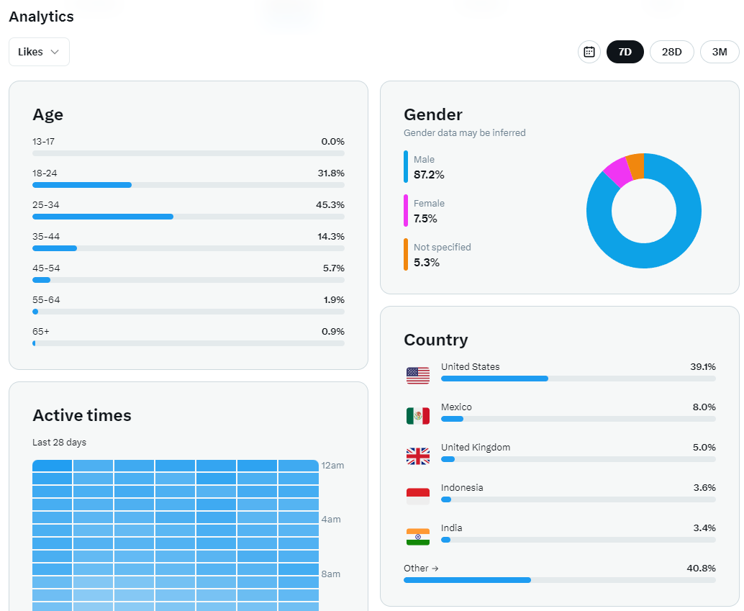Click the Female gender legend entry
This screenshot has width=744, height=611.
(x=425, y=211)
